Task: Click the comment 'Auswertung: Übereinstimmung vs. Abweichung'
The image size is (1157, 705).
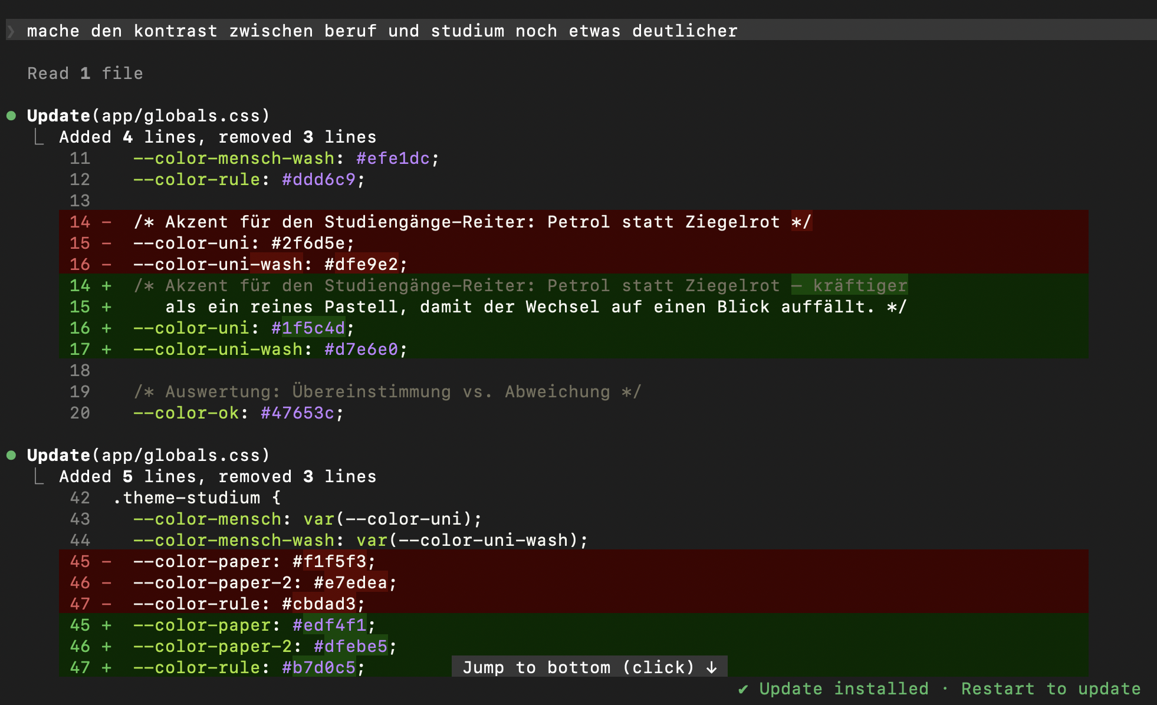Action: click(x=387, y=391)
